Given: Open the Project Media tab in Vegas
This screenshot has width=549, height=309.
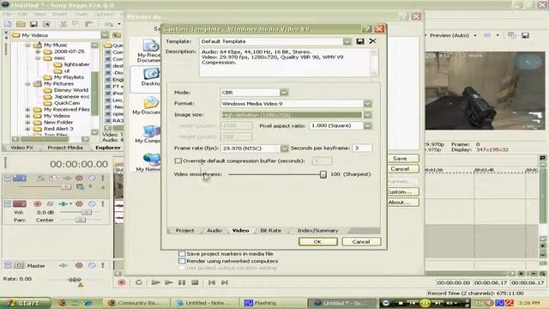Looking at the screenshot, I should coord(65,148).
